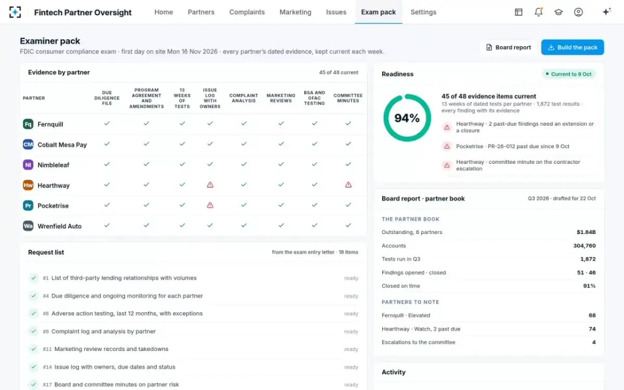Click Hearthway committee minutes warning icon
This screenshot has width=624, height=390.
click(x=348, y=185)
